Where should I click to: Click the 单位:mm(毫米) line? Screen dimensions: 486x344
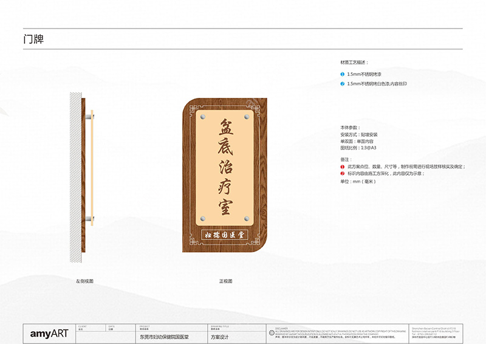[x=358, y=182]
